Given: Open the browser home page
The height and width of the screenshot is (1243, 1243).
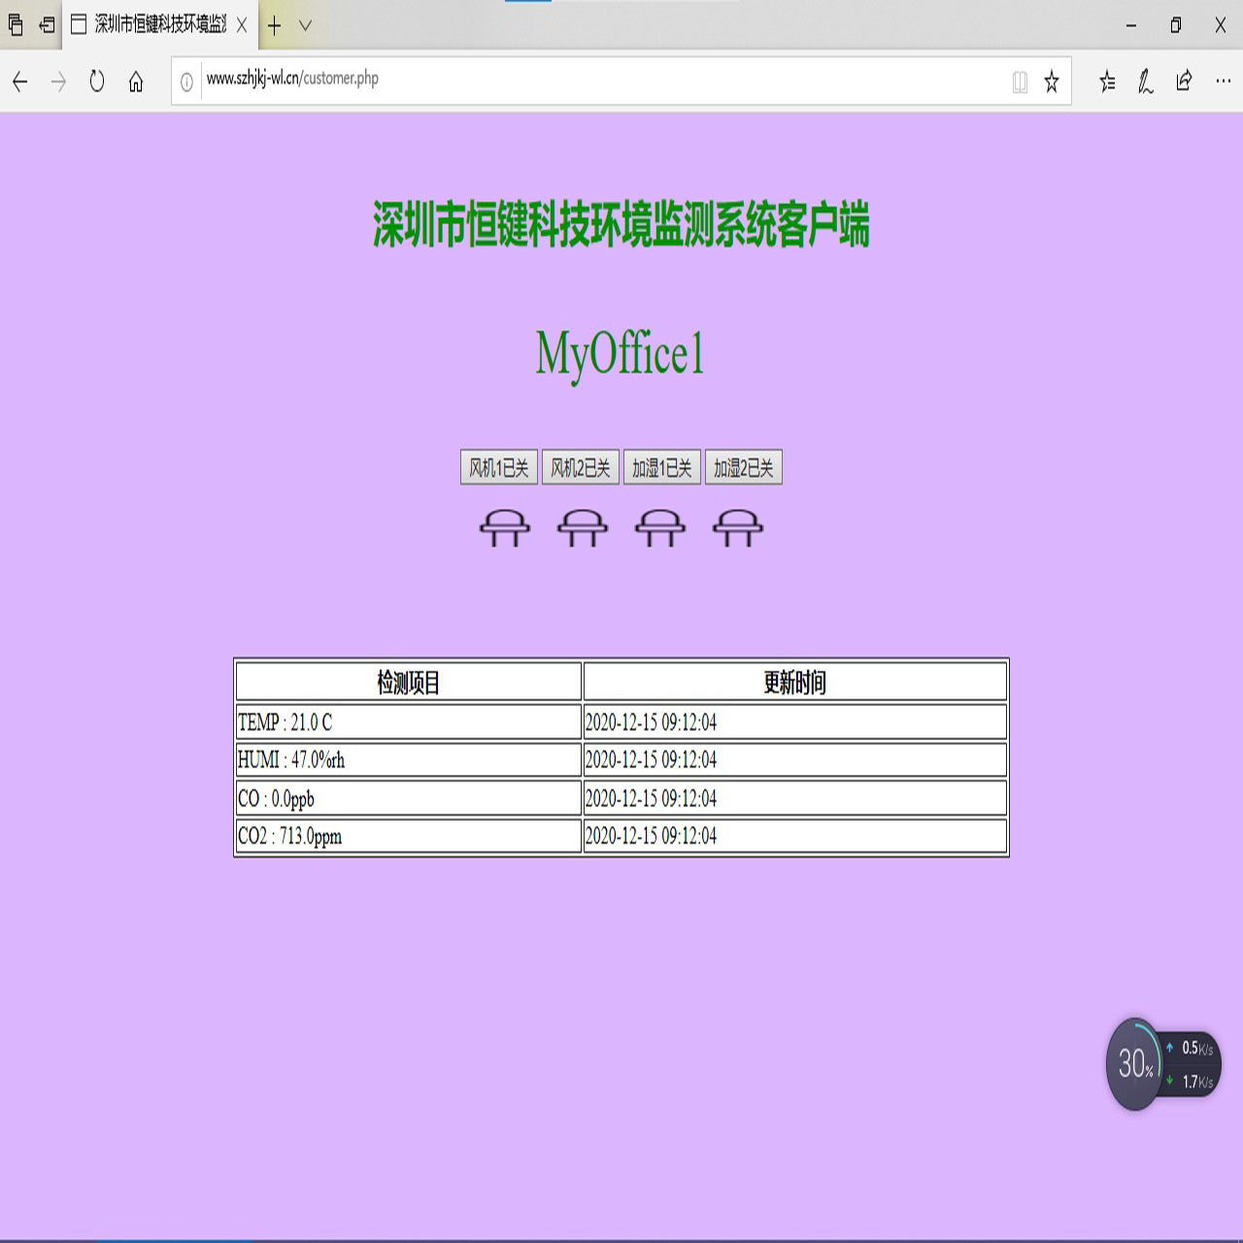Looking at the screenshot, I should [136, 82].
